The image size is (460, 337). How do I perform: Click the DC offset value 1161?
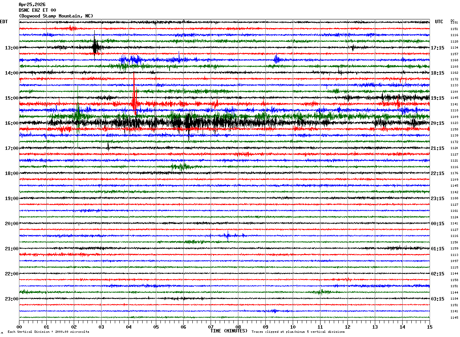[x=454, y=211]
